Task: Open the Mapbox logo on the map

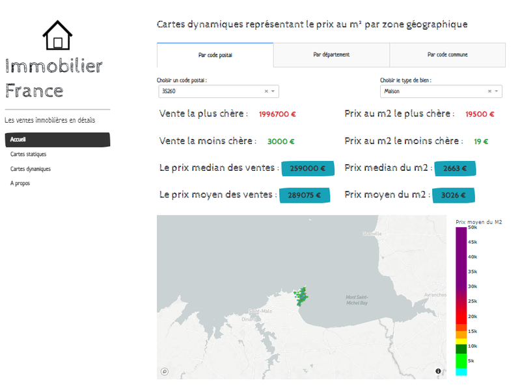Action: click(165, 371)
